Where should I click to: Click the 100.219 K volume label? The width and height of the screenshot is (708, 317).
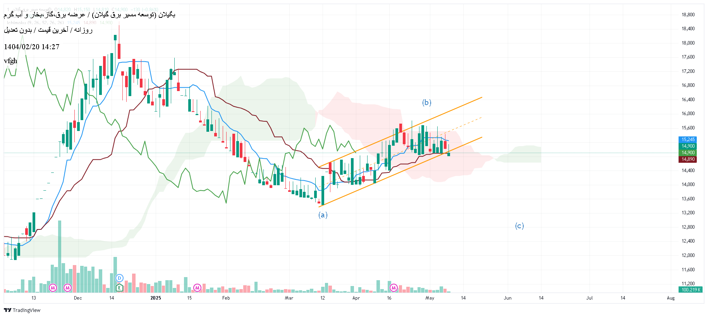point(691,290)
